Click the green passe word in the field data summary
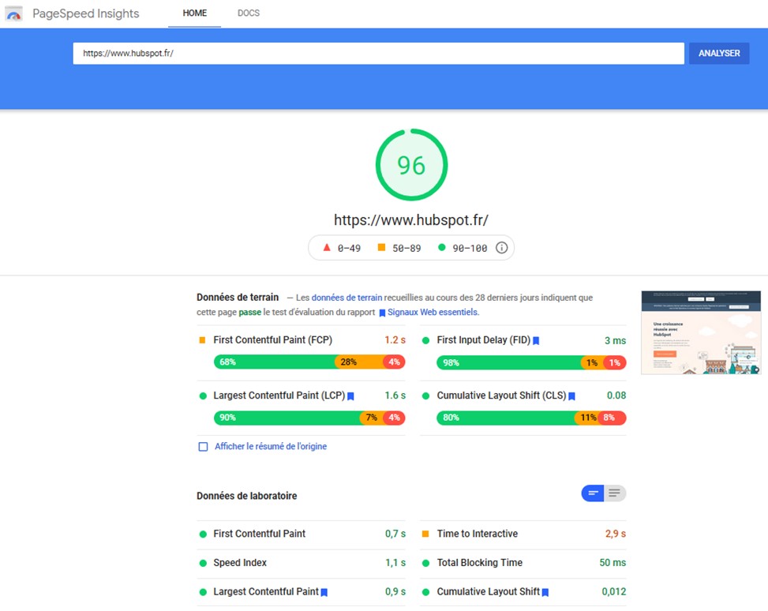The width and height of the screenshot is (768, 611). [x=249, y=312]
